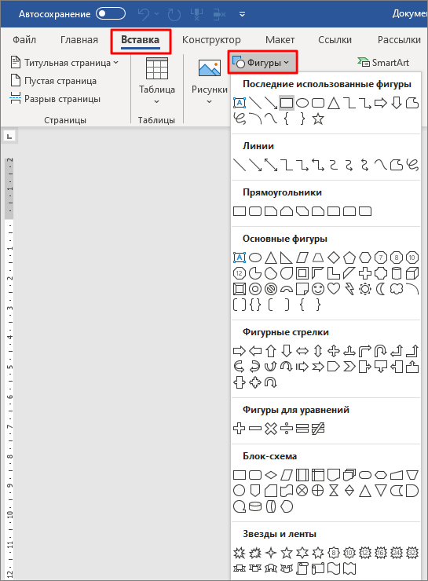Choose the wave shape in Звезды и ленты
This screenshot has height=581, width=428.
(x=334, y=568)
